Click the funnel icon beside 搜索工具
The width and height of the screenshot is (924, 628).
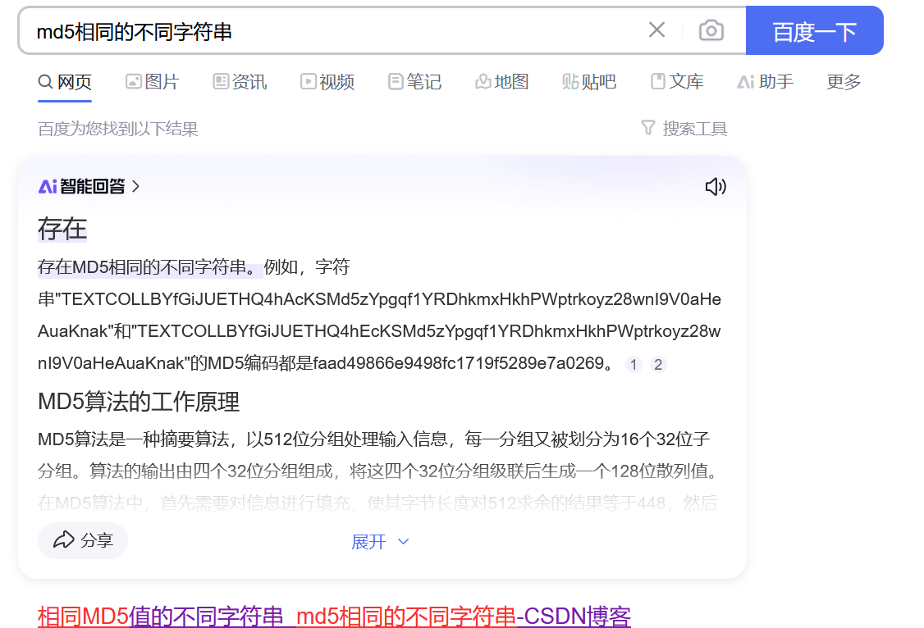click(648, 128)
